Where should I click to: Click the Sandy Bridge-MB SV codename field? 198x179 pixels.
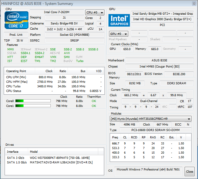coord(64,23)
